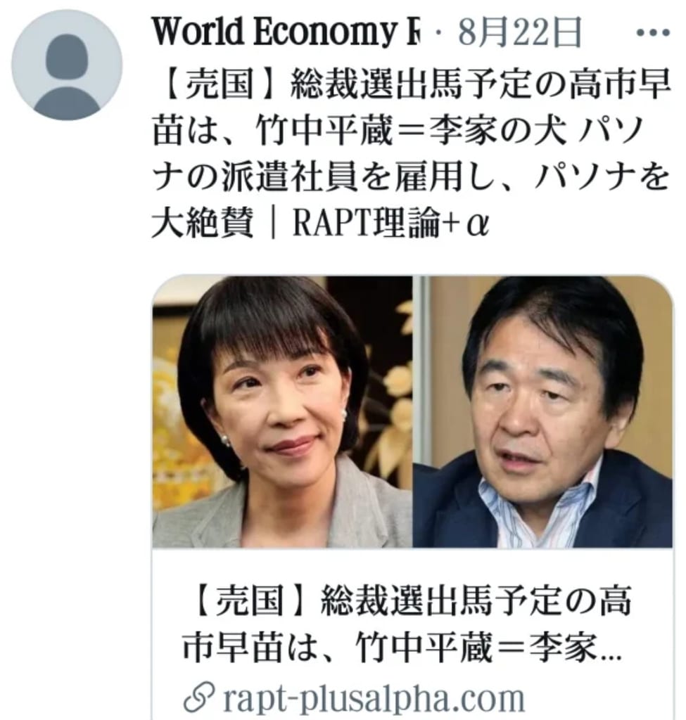This screenshot has height=720, width=686.
Task: Click the tweet line containing 竹中平蔵＝李家の犬
Action: [398, 131]
